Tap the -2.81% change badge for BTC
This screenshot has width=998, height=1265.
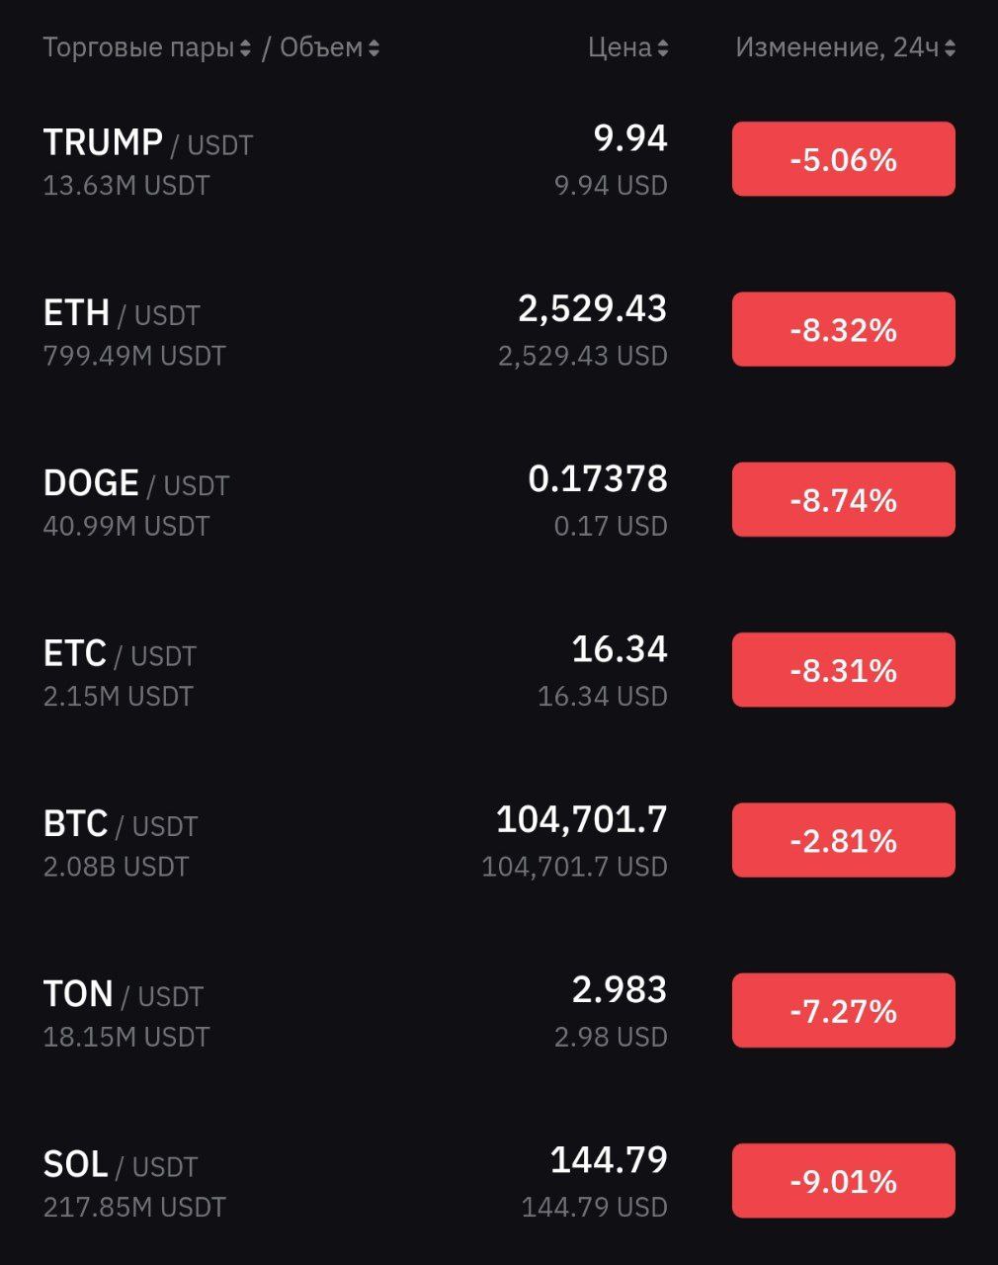point(844,840)
